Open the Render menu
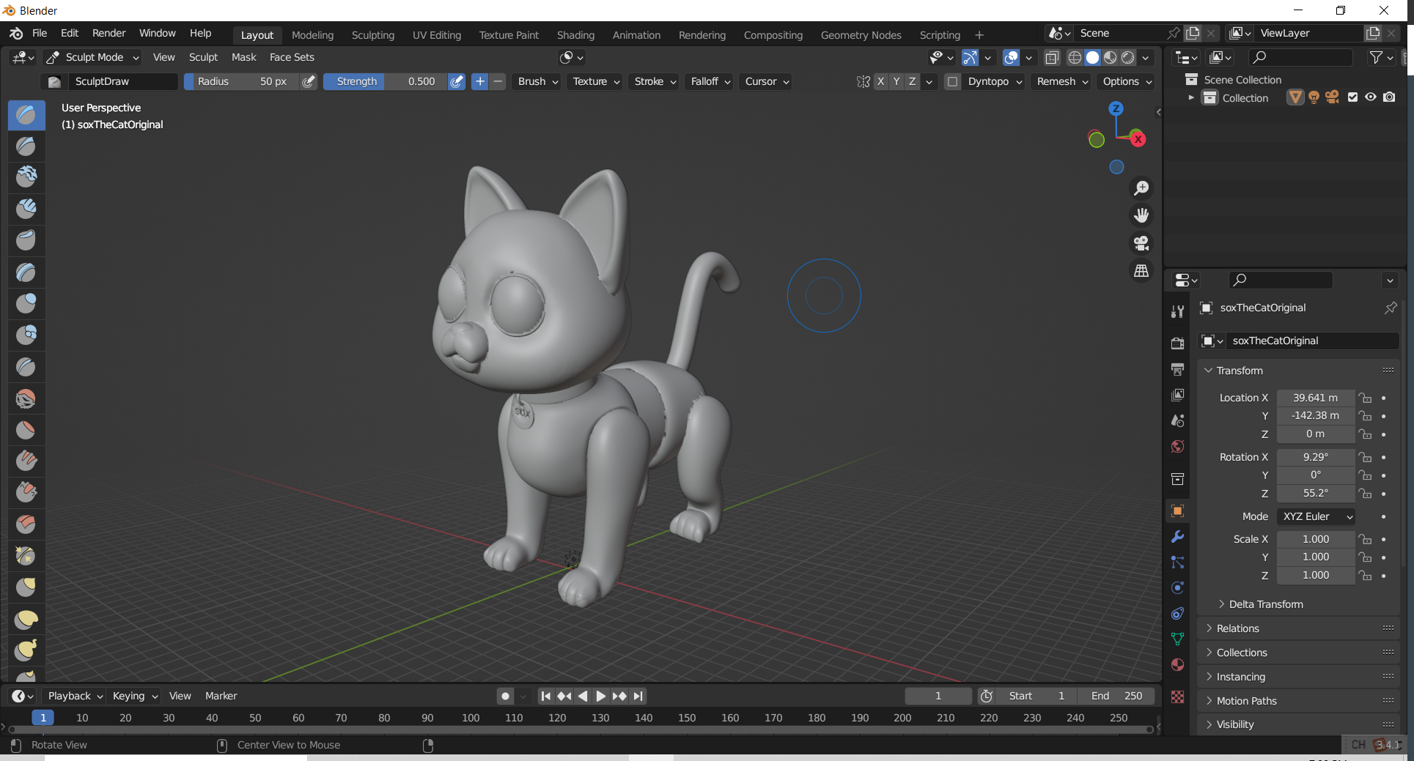The image size is (1414, 761). tap(108, 33)
